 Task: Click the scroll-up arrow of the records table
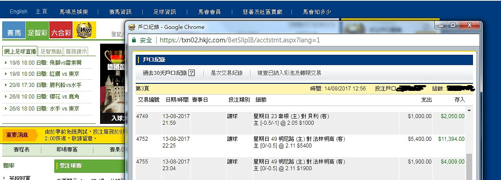coord(469,110)
